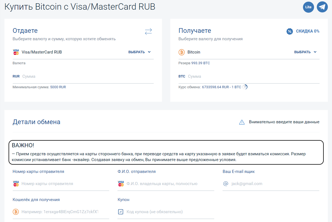Click the Получаете panel heading
Viewport: 332px width, 222px height.
pyautogui.click(x=195, y=31)
